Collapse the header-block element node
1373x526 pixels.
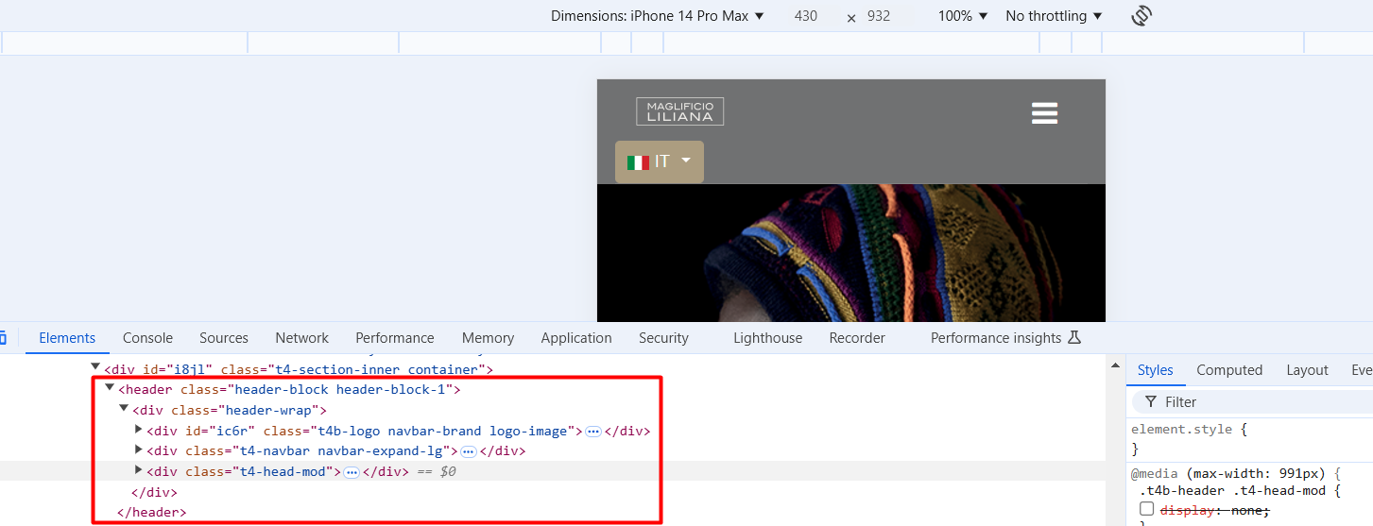[x=110, y=388]
